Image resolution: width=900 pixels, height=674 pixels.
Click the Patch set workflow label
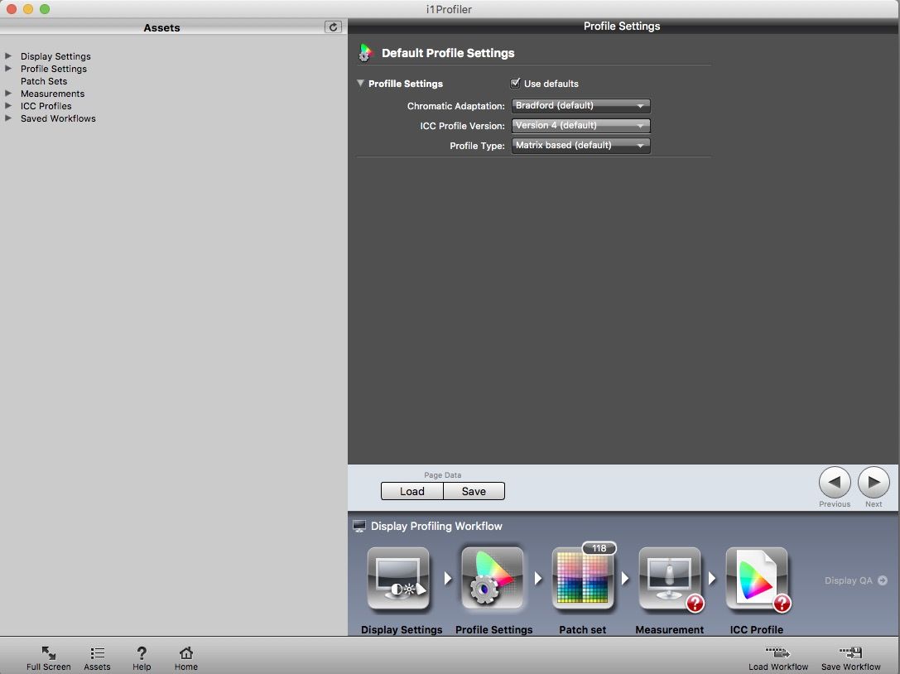[583, 629]
